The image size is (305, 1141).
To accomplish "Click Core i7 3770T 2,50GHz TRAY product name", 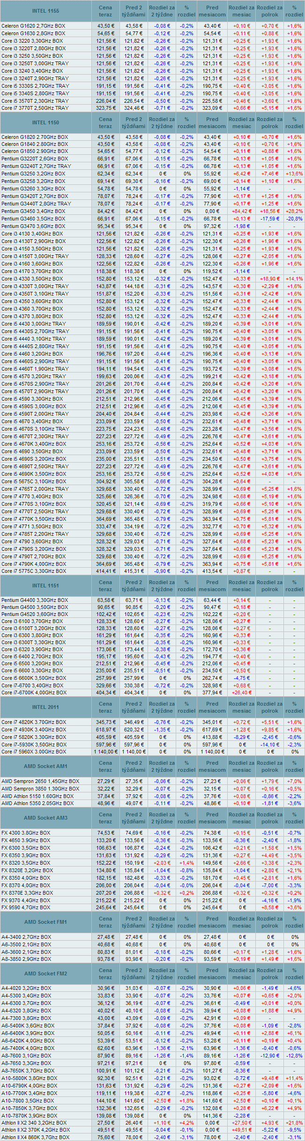I will [35, 108].
